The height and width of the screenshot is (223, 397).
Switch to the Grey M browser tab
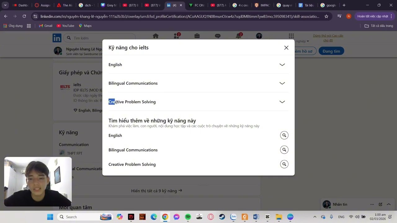tap(109, 5)
